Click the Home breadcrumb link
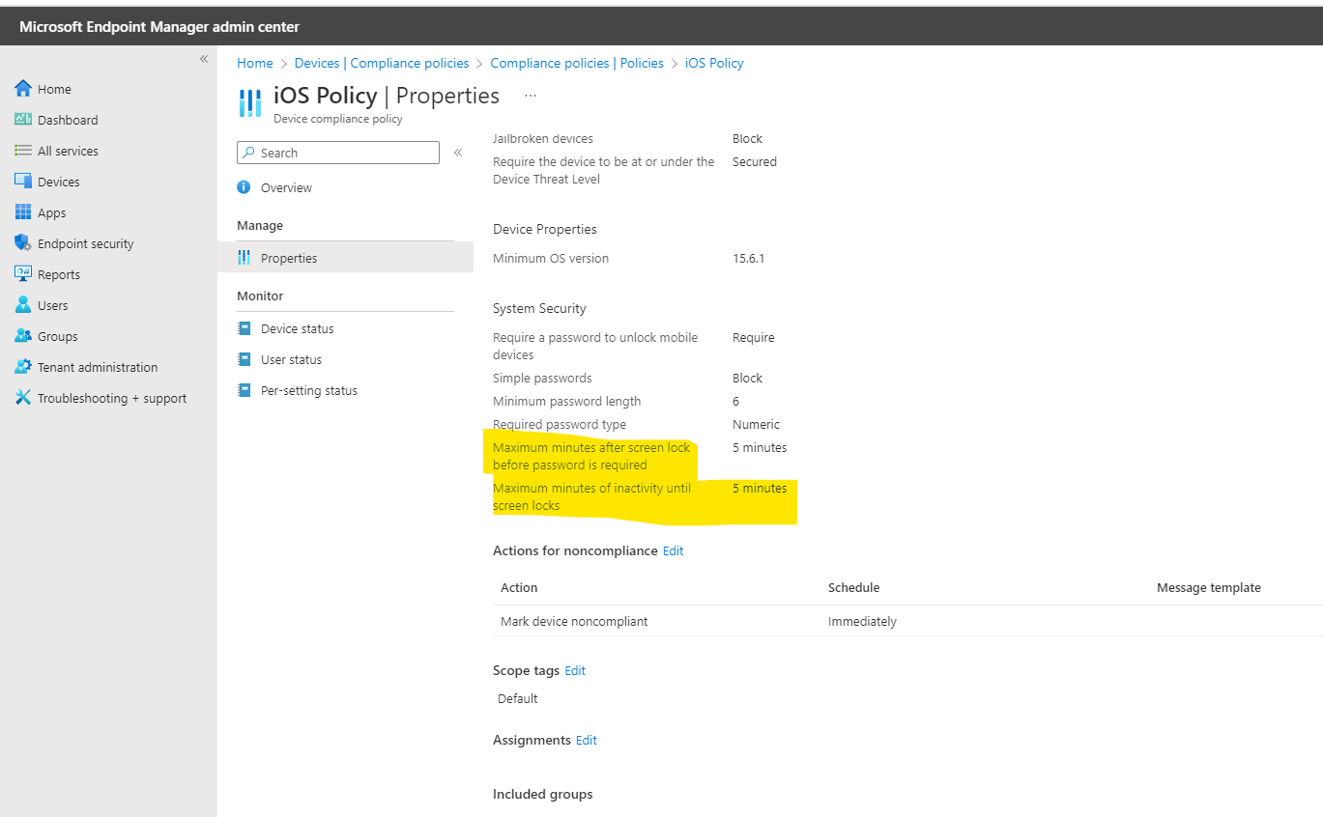1323x817 pixels. tap(255, 63)
